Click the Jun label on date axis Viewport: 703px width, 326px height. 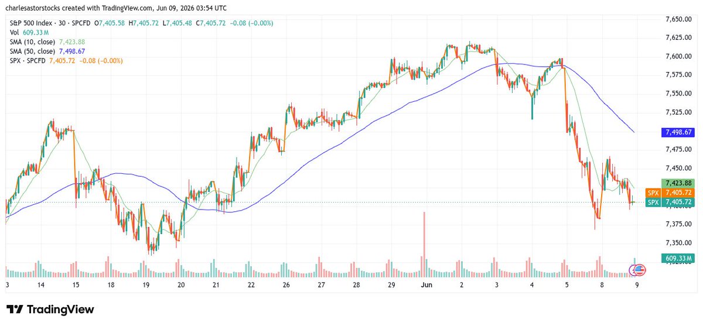click(x=426, y=284)
